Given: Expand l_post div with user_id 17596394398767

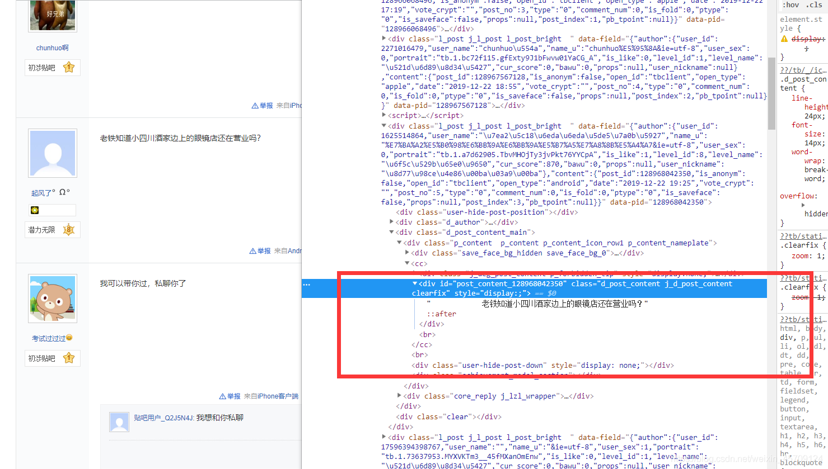Looking at the screenshot, I should (x=384, y=437).
